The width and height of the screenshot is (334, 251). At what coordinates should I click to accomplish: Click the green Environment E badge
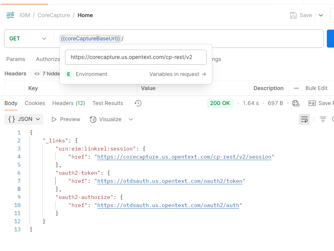69,74
